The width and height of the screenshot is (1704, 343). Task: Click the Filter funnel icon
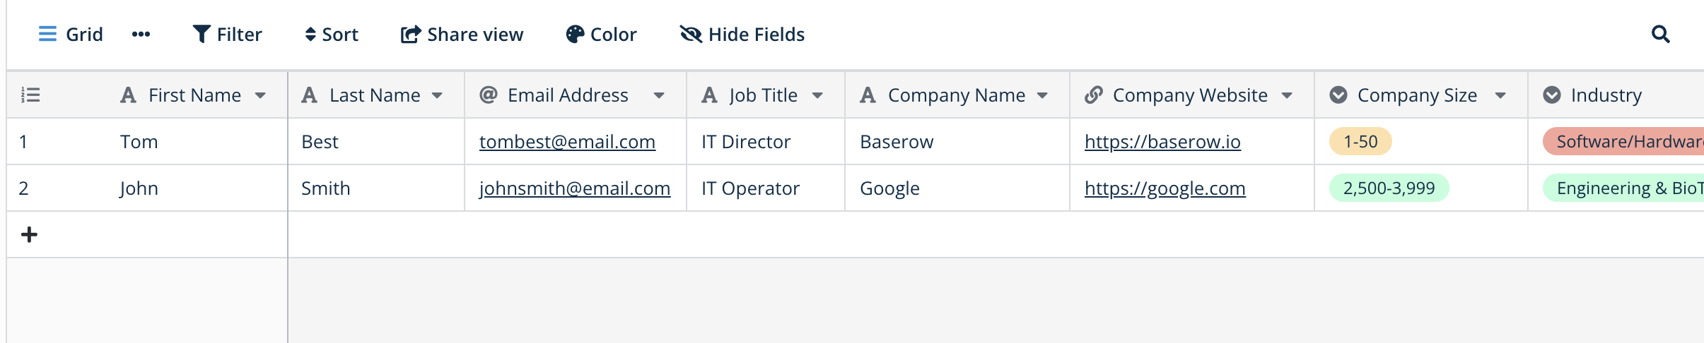(x=202, y=34)
